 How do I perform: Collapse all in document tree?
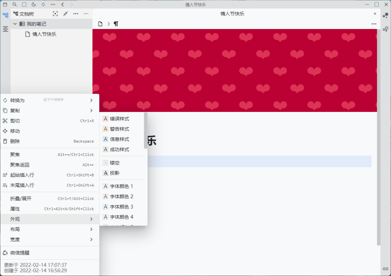pos(65,14)
